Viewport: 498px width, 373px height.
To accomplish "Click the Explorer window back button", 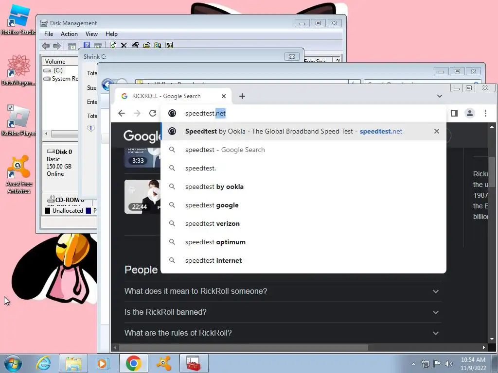I will pos(107,84).
